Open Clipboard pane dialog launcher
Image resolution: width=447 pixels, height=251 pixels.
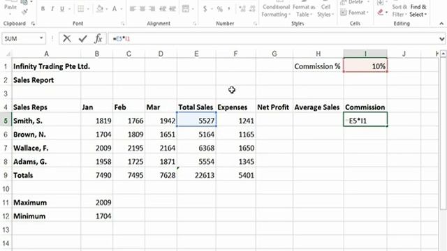33,24
